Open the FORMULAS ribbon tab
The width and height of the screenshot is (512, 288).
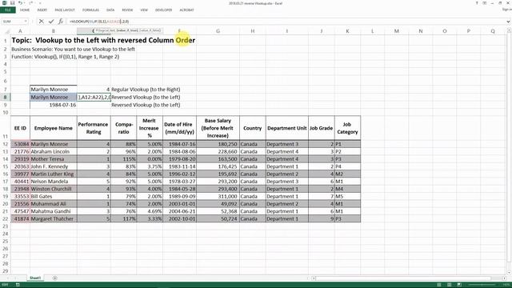tap(90, 10)
